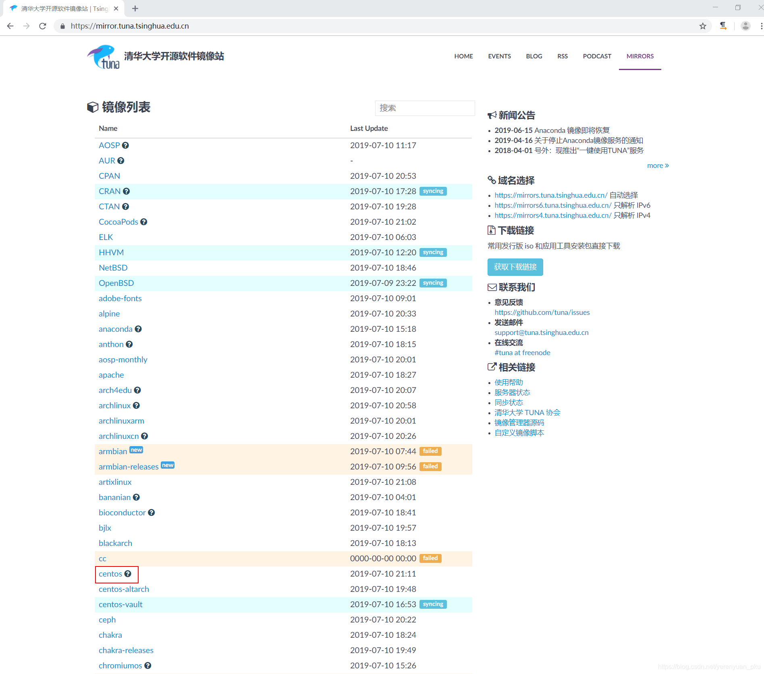The image size is (764, 674).
Task: Close the Tsinghua mirror browser tab
Action: 116,8
